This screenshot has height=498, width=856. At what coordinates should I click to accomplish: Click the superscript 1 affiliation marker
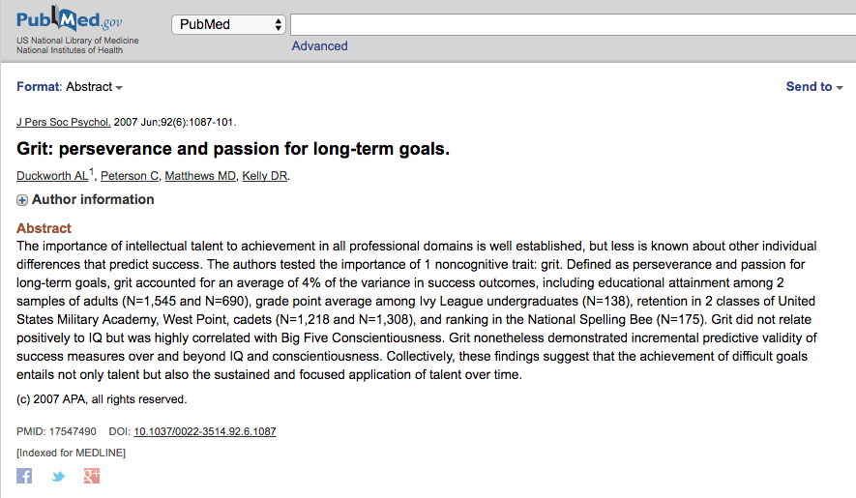92,172
